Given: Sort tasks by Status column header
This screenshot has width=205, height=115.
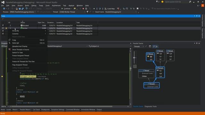Looking at the screenshot, I should 29,23.
